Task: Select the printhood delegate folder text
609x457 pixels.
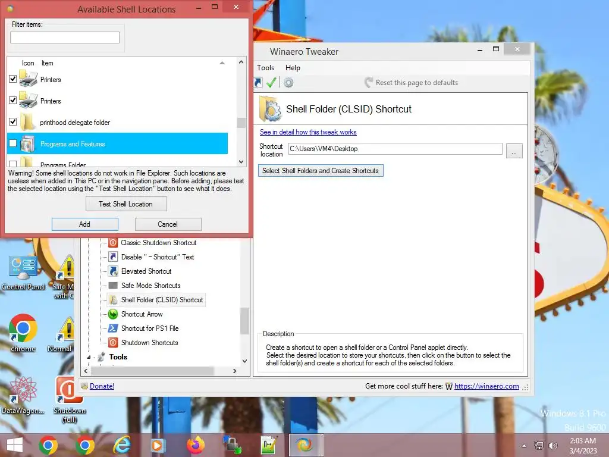Action: click(x=75, y=123)
